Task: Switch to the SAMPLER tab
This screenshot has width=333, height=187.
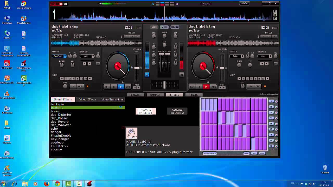Action: 155,95
